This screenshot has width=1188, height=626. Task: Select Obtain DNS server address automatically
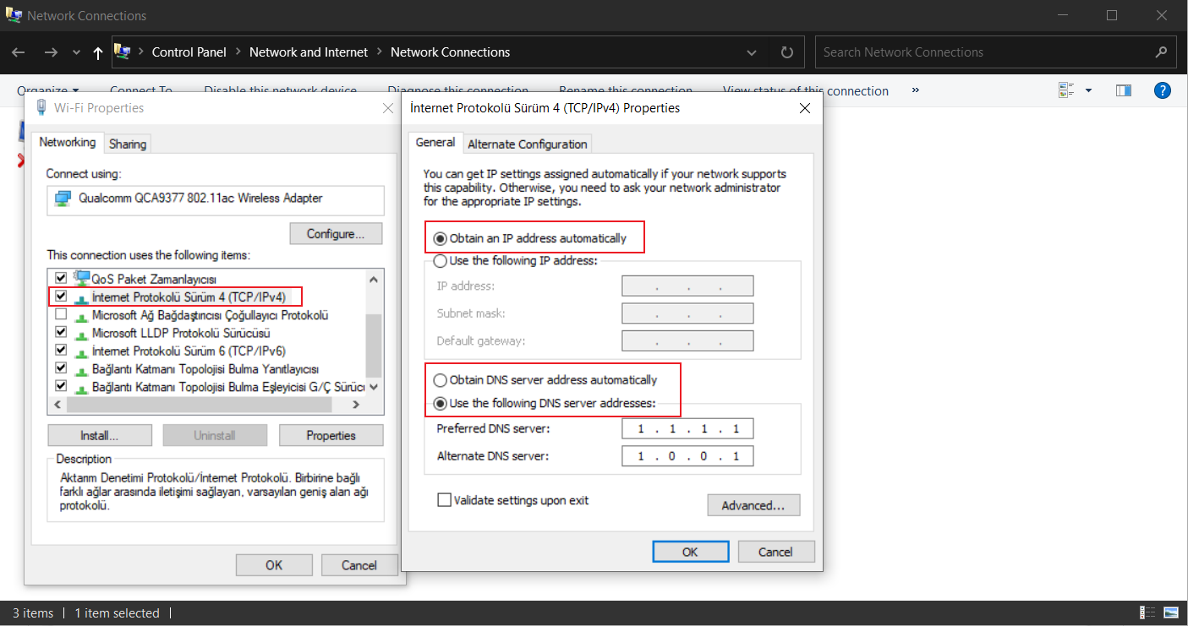click(x=441, y=380)
